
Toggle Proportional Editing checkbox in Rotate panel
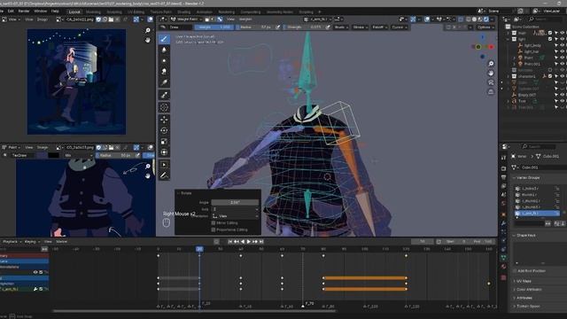click(x=214, y=230)
